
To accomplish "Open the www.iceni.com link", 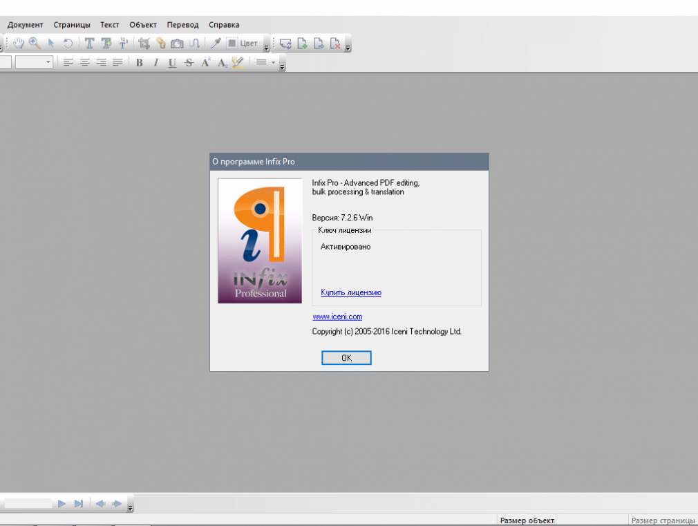I will pyautogui.click(x=337, y=317).
